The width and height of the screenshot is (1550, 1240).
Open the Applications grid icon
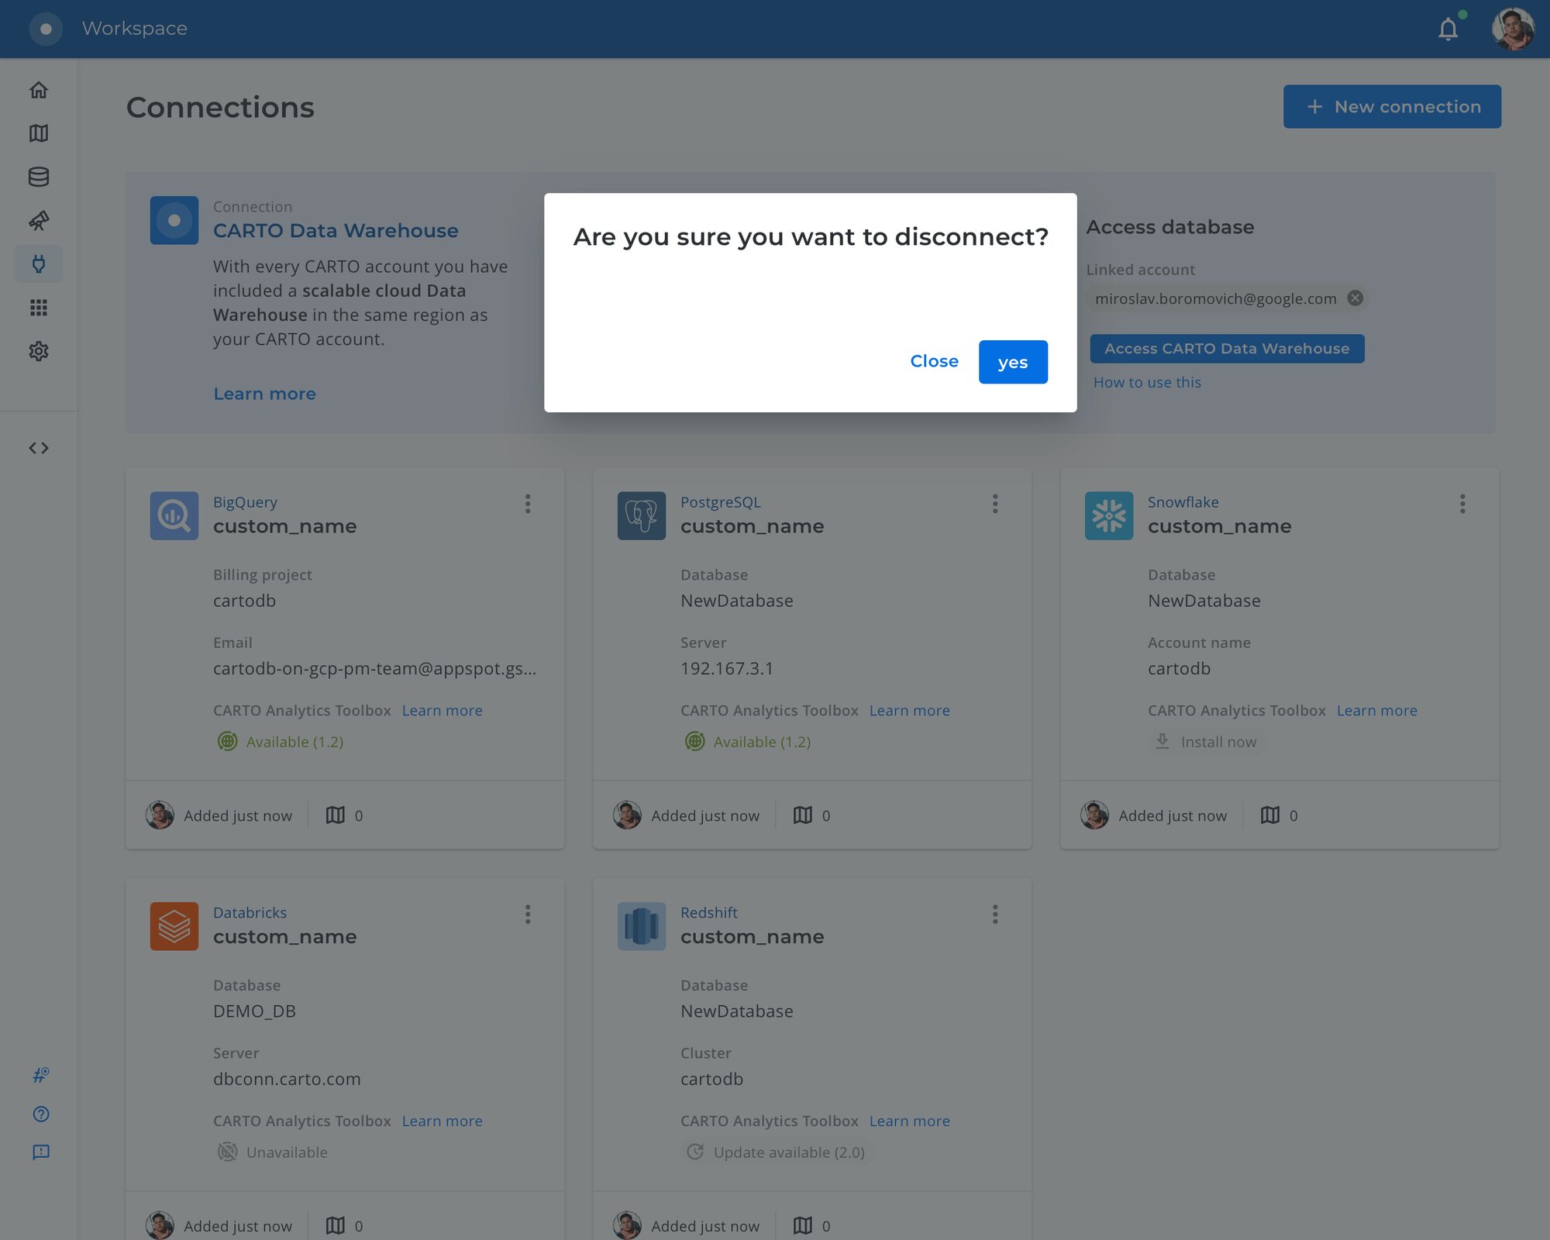[x=39, y=308]
